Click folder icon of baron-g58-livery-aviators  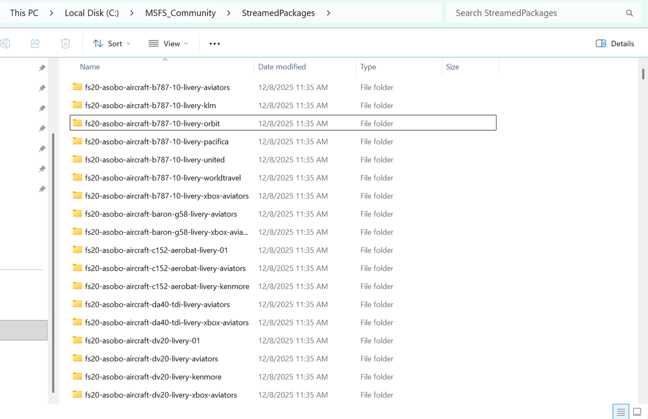[77, 213]
